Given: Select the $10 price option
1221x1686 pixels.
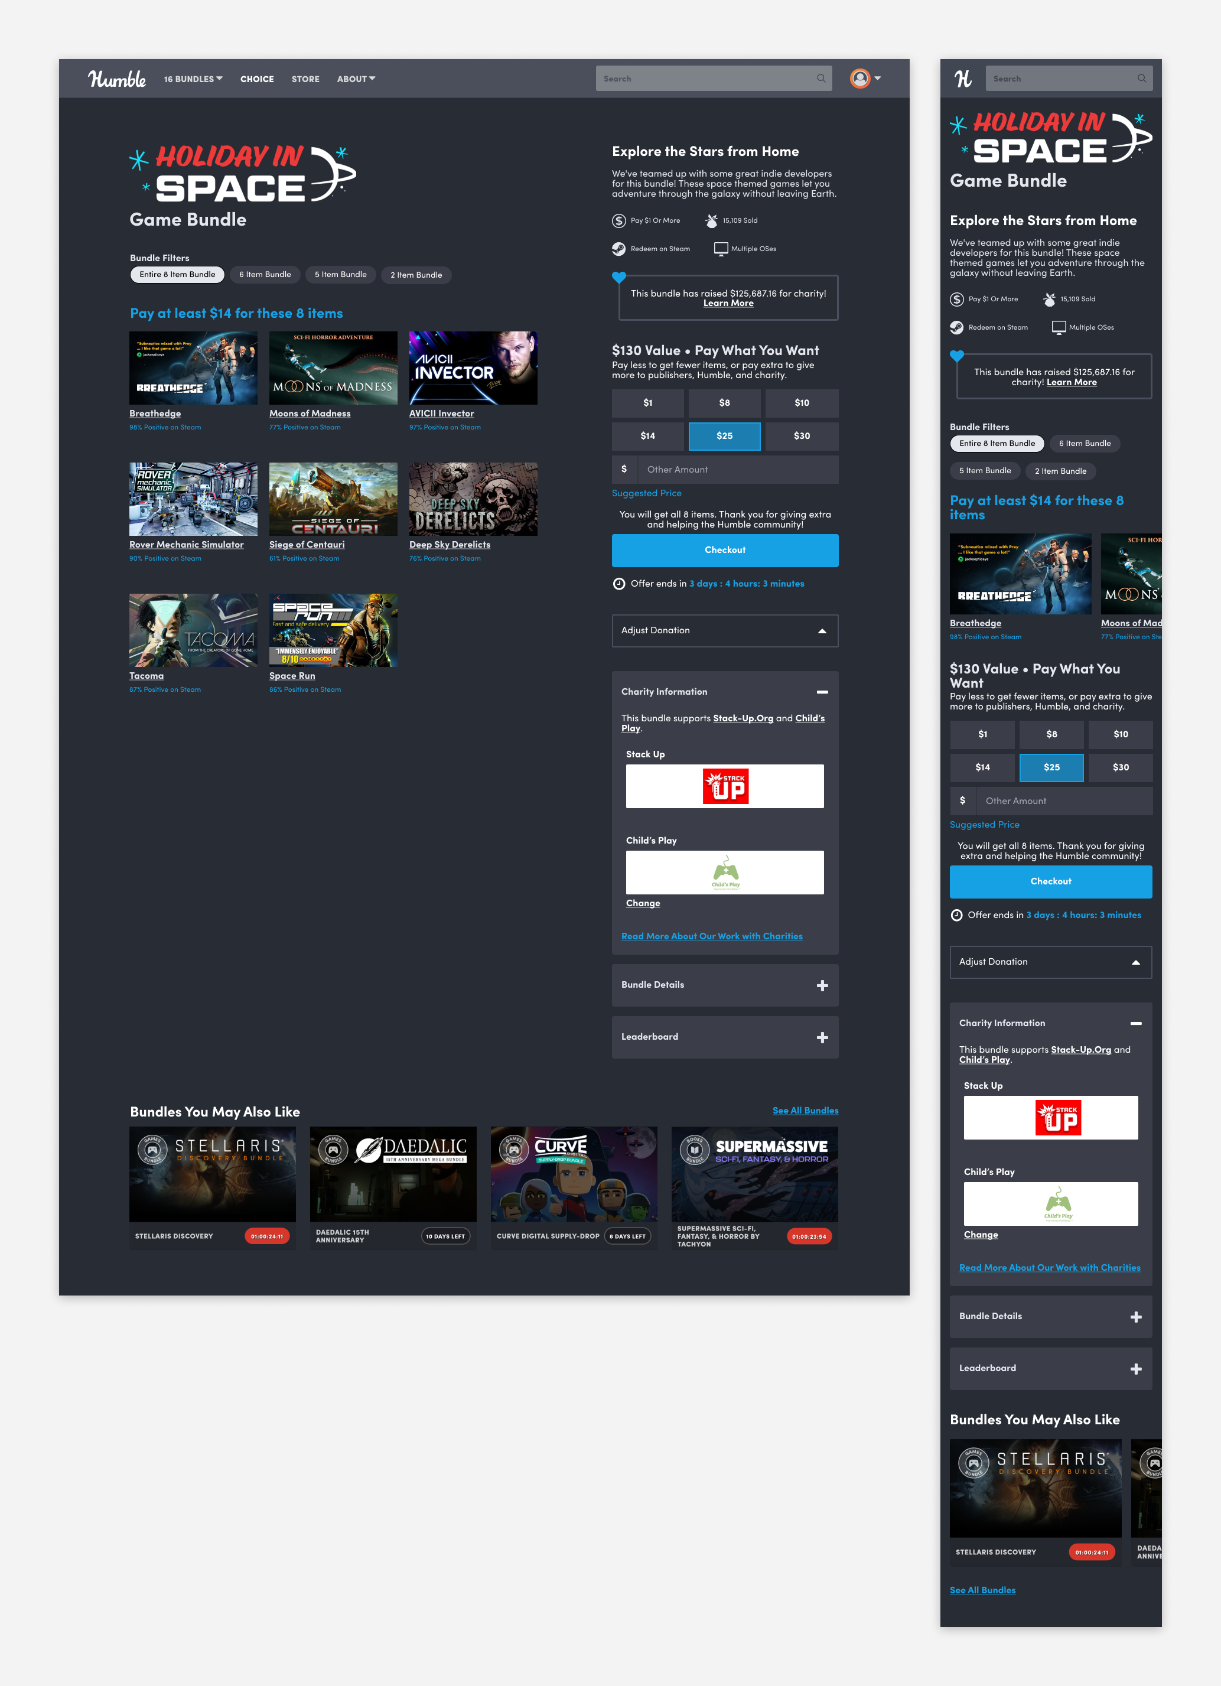Looking at the screenshot, I should coord(801,403).
